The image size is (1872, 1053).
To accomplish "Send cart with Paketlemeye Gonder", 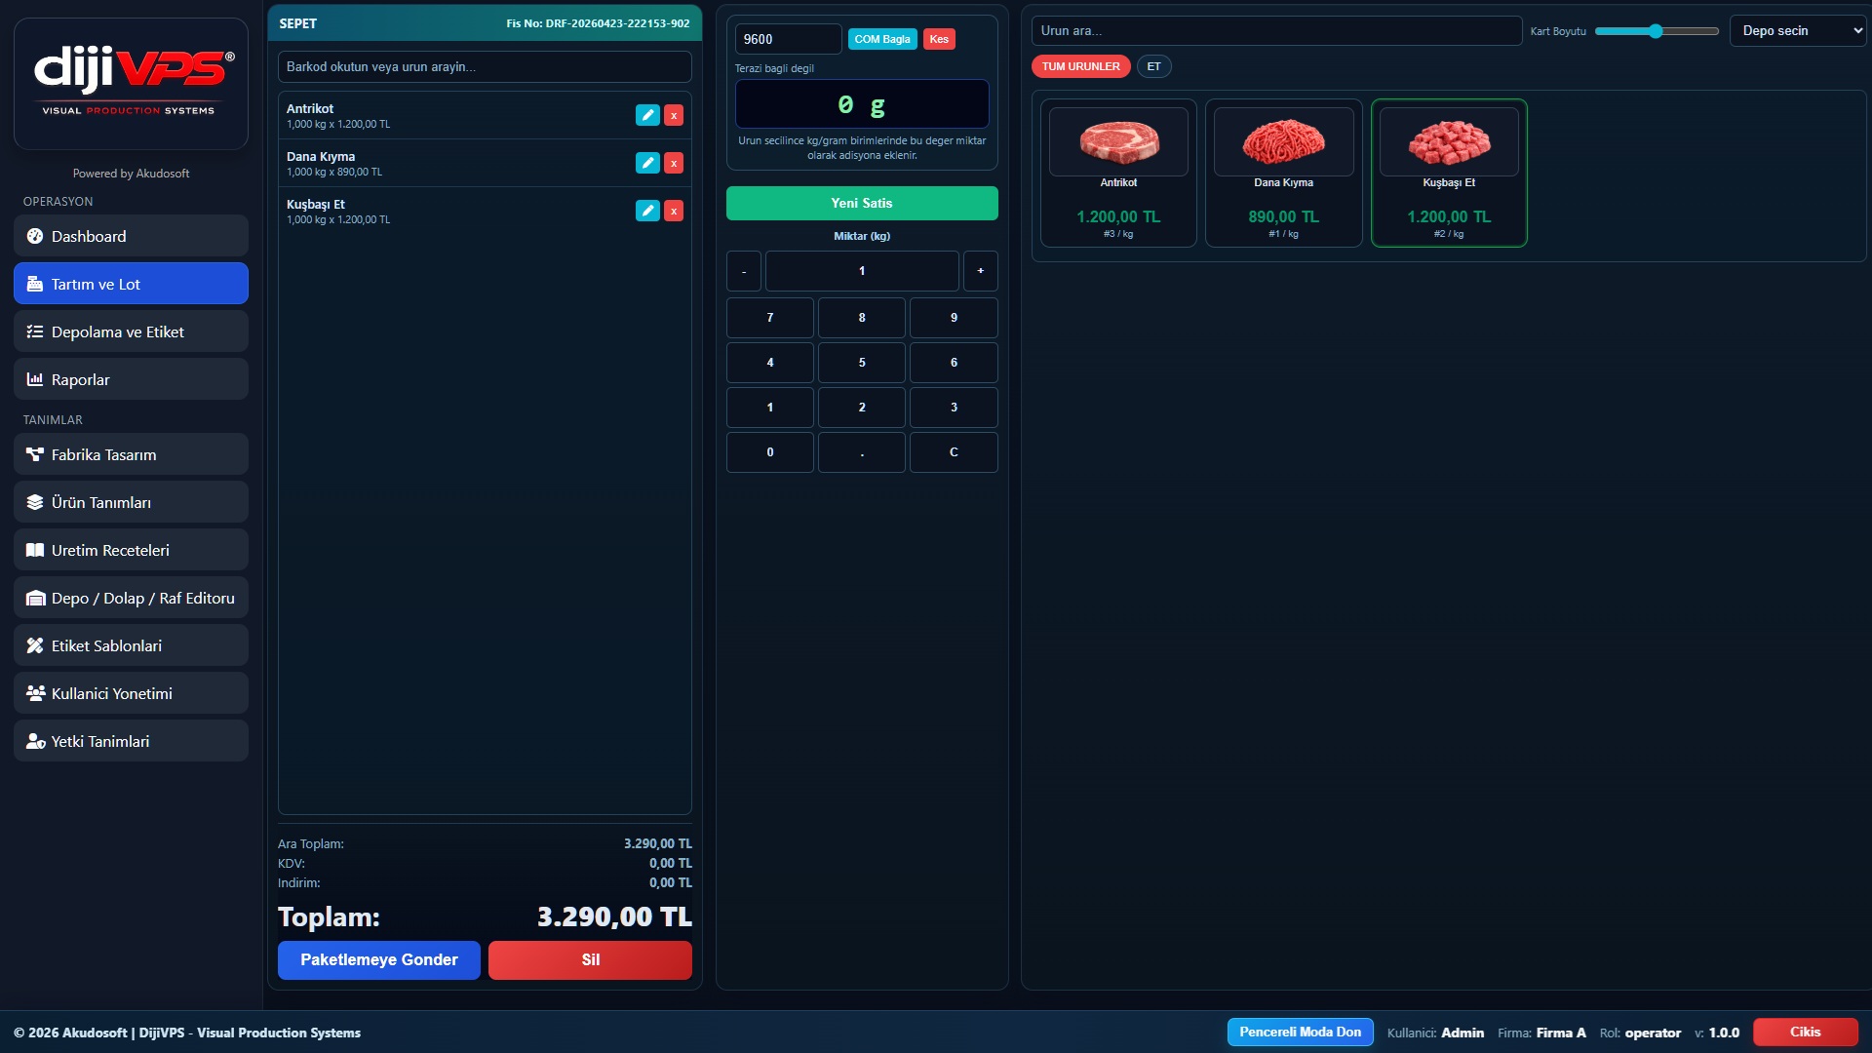I will [378, 959].
